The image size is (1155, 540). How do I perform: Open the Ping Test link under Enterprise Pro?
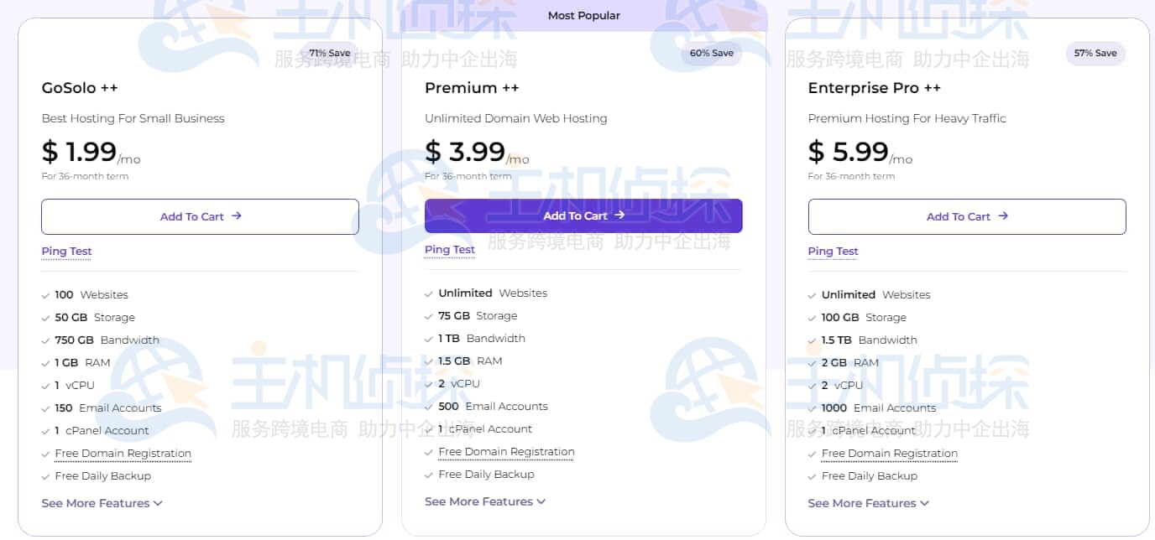tap(833, 252)
